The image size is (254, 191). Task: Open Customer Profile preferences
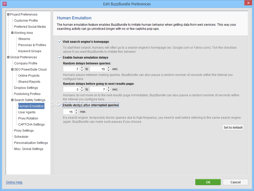coord(26,20)
